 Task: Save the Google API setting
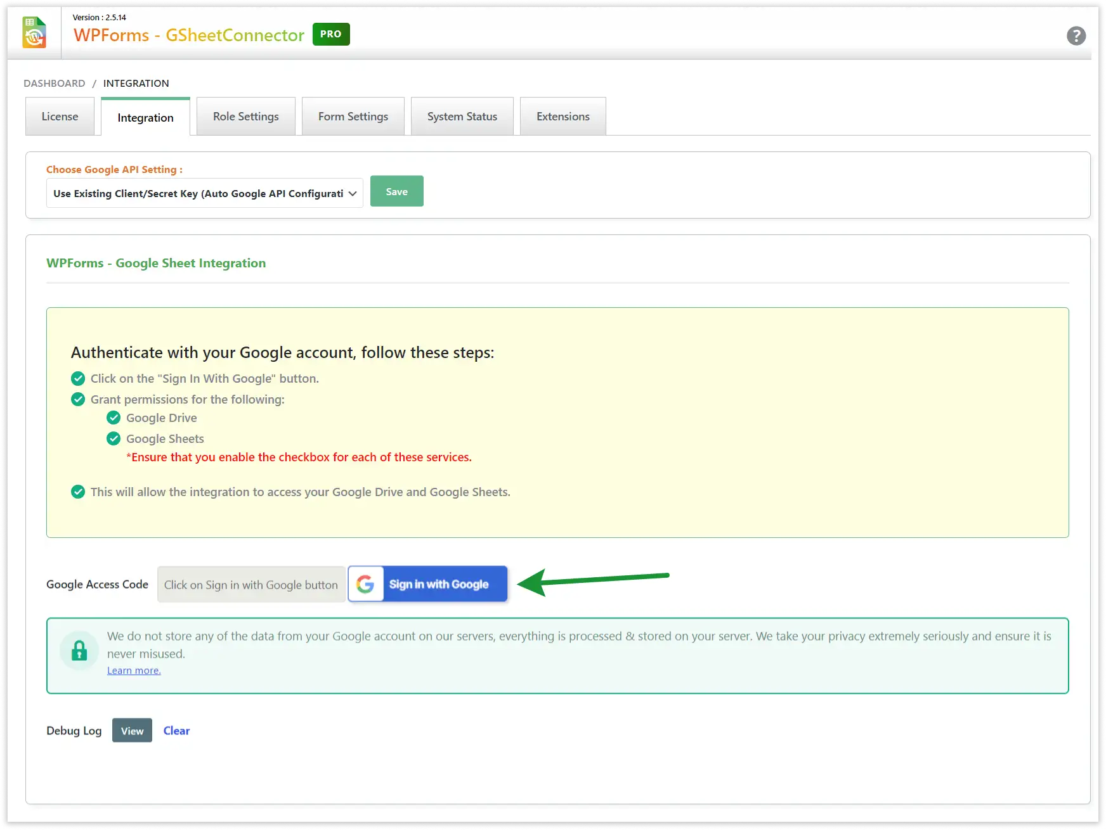[396, 191]
